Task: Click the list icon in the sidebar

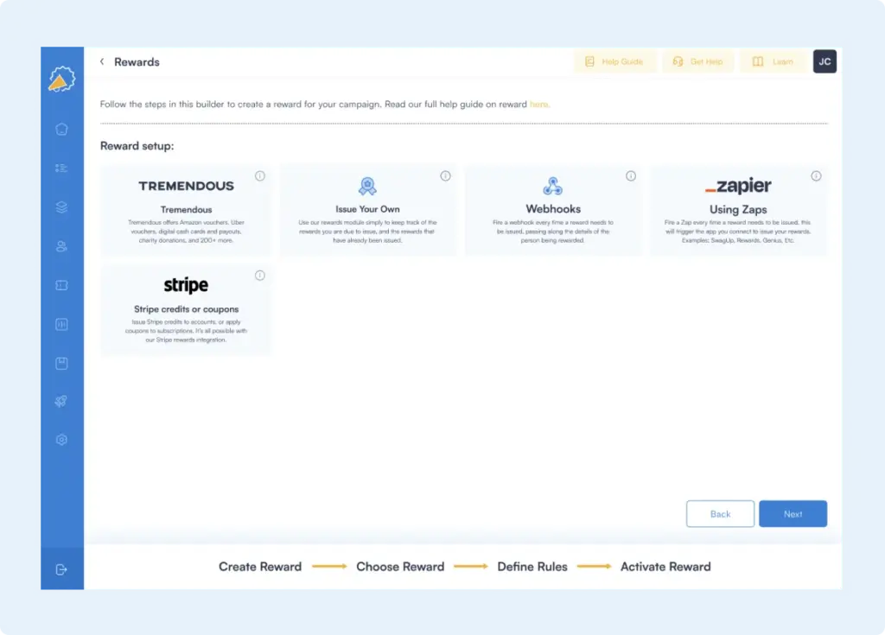Action: click(61, 168)
